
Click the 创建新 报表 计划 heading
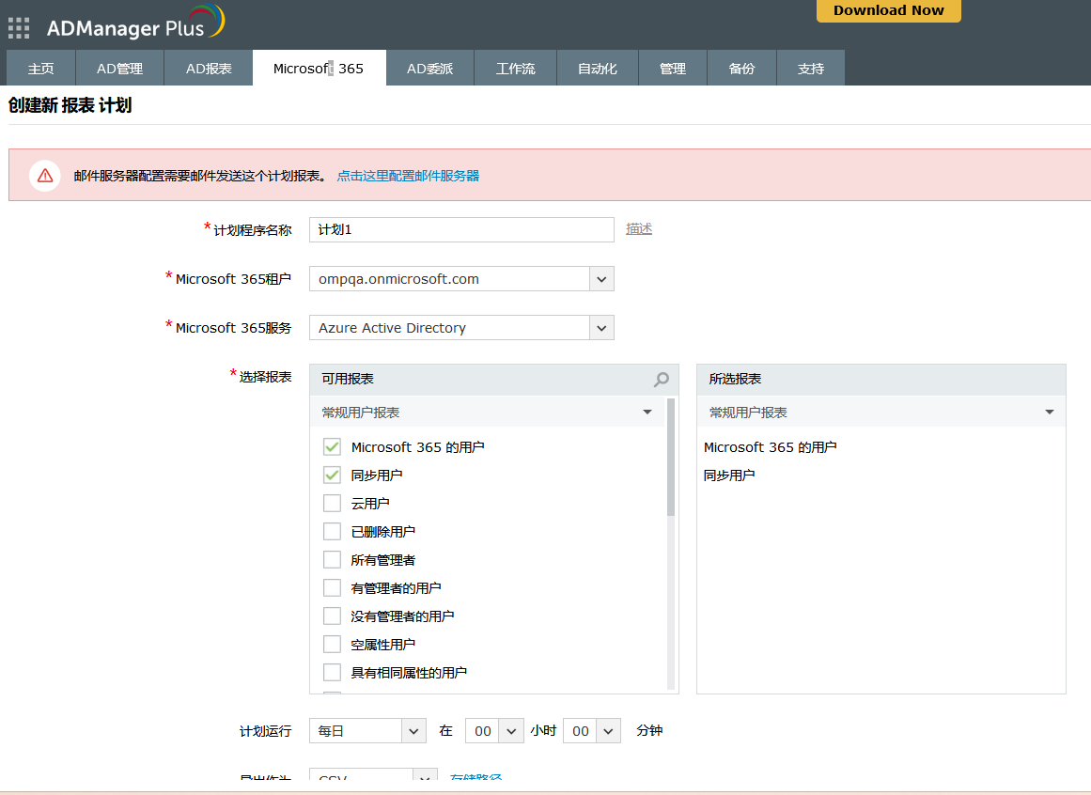click(70, 105)
